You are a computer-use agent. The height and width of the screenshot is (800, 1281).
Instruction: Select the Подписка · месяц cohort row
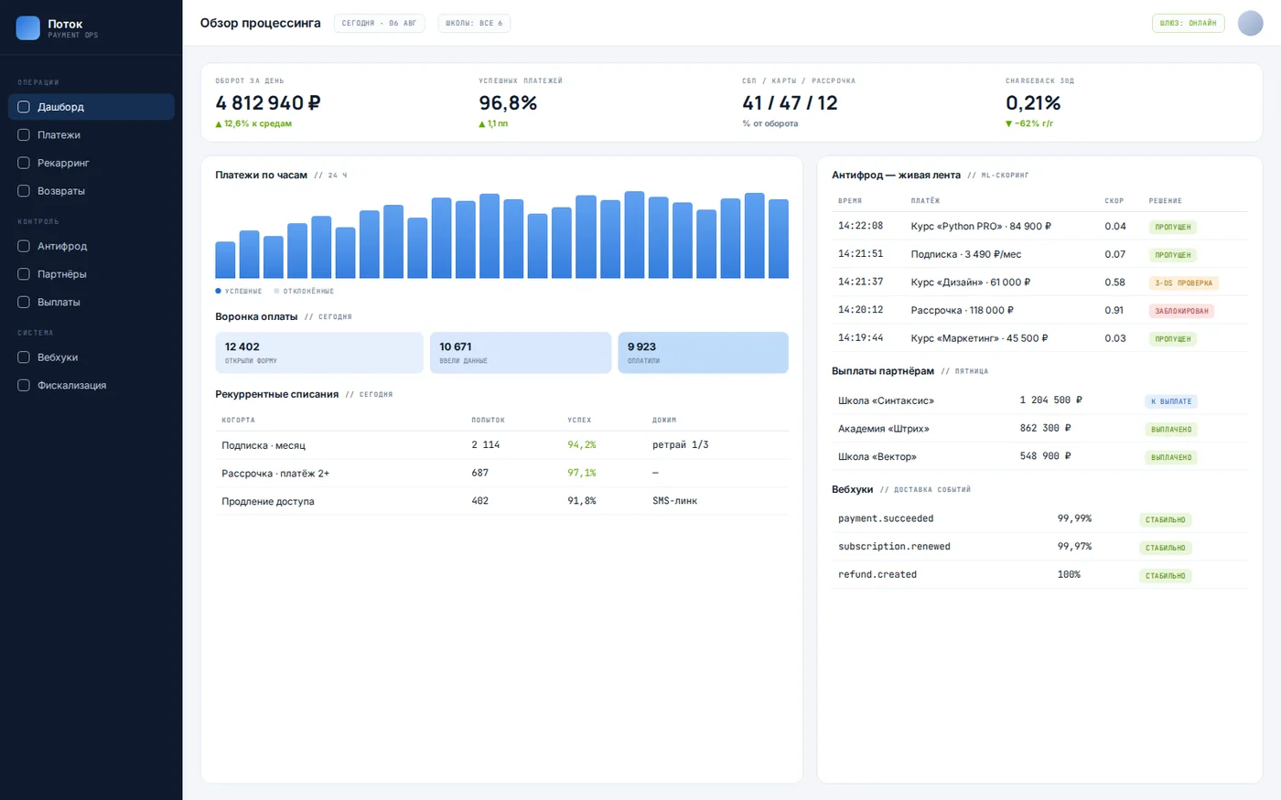(x=501, y=445)
